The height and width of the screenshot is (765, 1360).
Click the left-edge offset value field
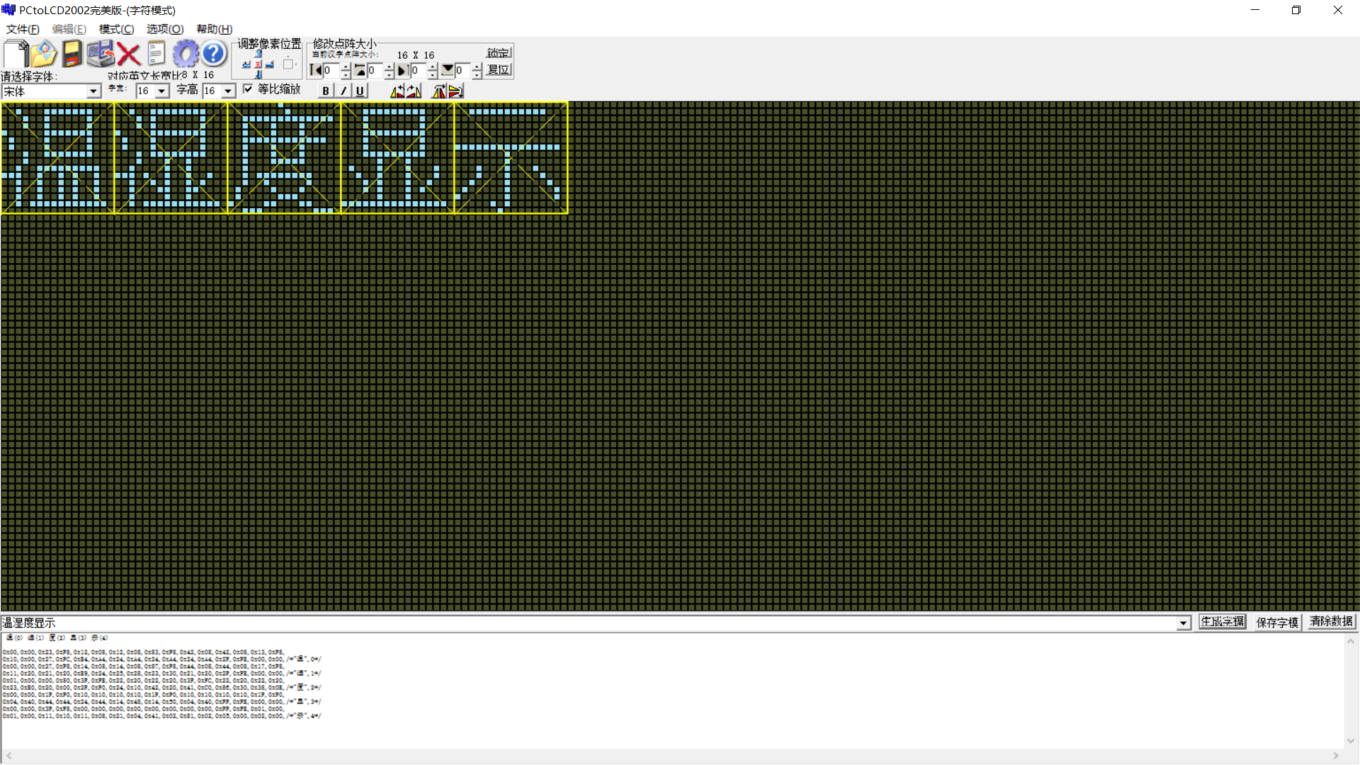(331, 71)
